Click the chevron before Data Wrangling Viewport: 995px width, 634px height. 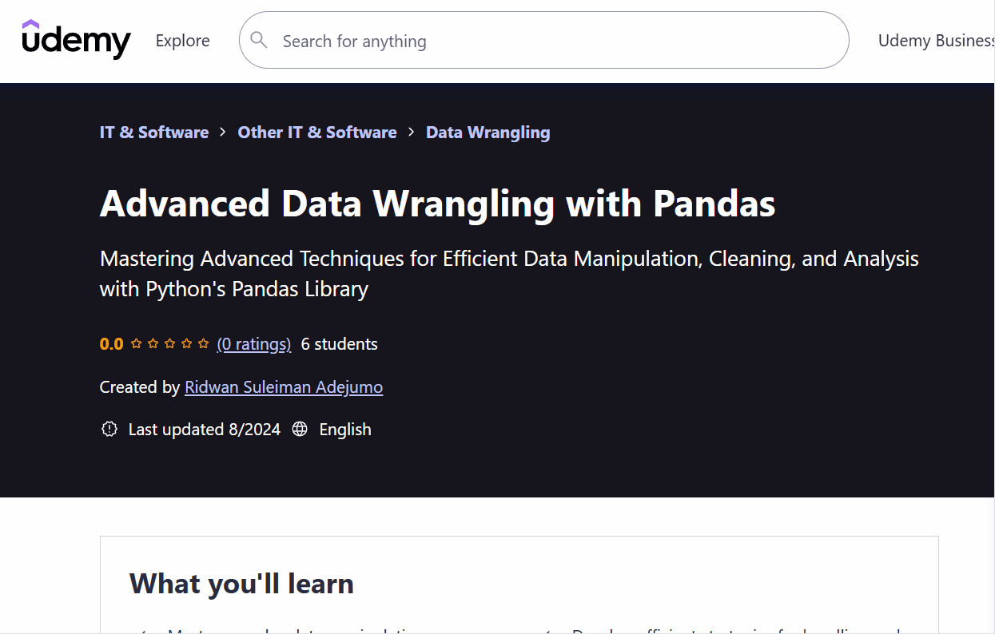(412, 133)
